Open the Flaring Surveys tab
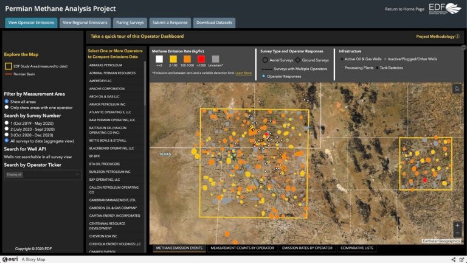The width and height of the screenshot is (467, 263). point(130,23)
